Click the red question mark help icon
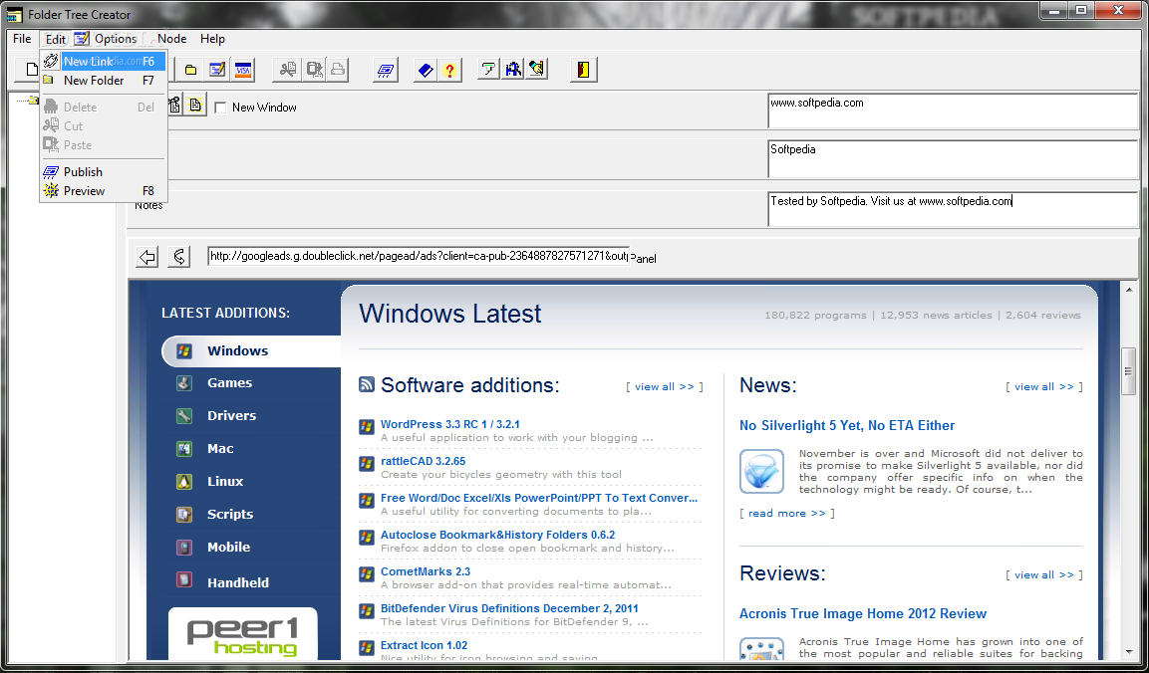1149x673 pixels. (449, 71)
